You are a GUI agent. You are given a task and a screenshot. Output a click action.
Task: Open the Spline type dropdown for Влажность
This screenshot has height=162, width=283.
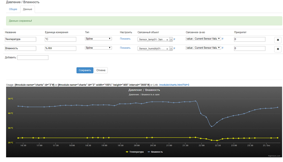click(98, 48)
